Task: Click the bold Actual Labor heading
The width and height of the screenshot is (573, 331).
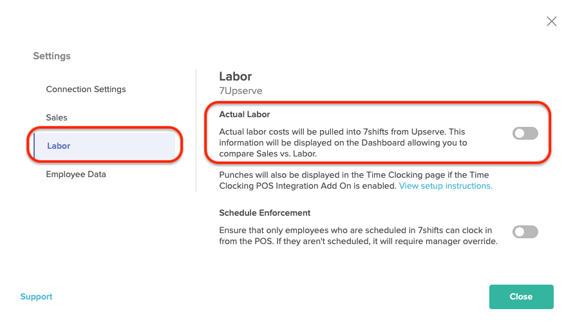Action: (x=245, y=115)
